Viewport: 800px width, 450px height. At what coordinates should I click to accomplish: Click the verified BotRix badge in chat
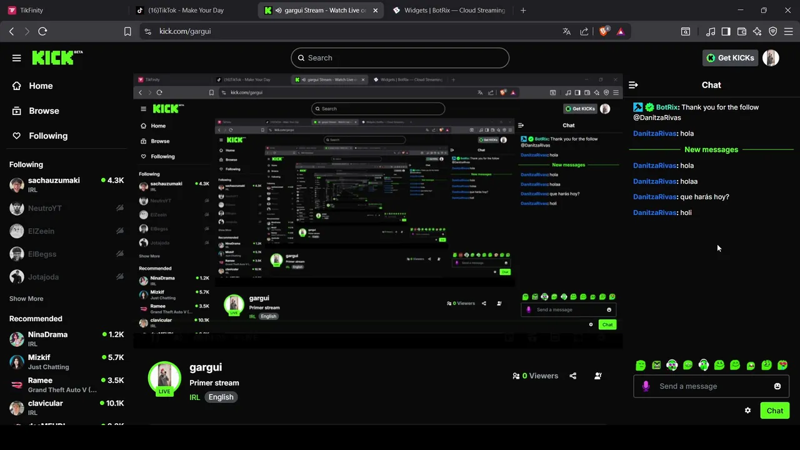(649, 107)
